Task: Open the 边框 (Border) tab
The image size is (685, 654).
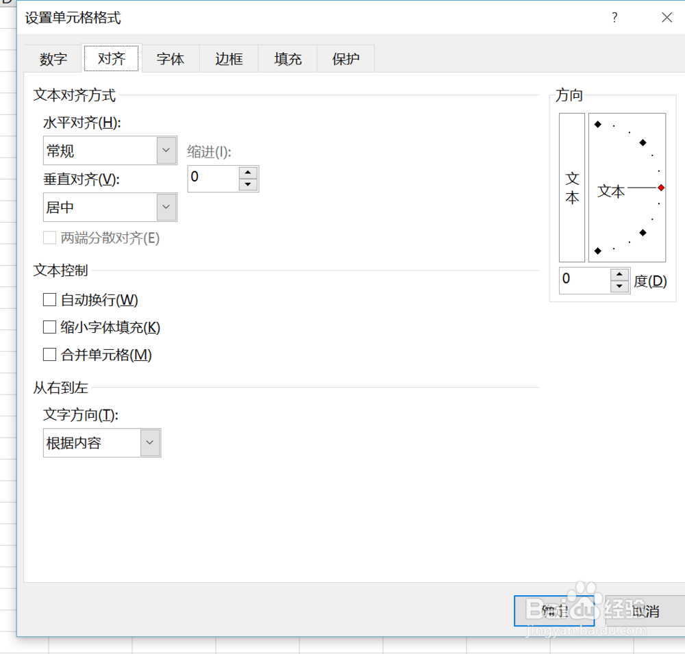Action: click(x=229, y=59)
